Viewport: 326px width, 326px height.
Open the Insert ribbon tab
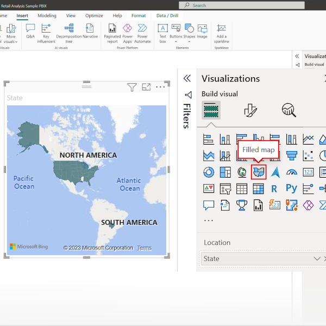(22, 16)
